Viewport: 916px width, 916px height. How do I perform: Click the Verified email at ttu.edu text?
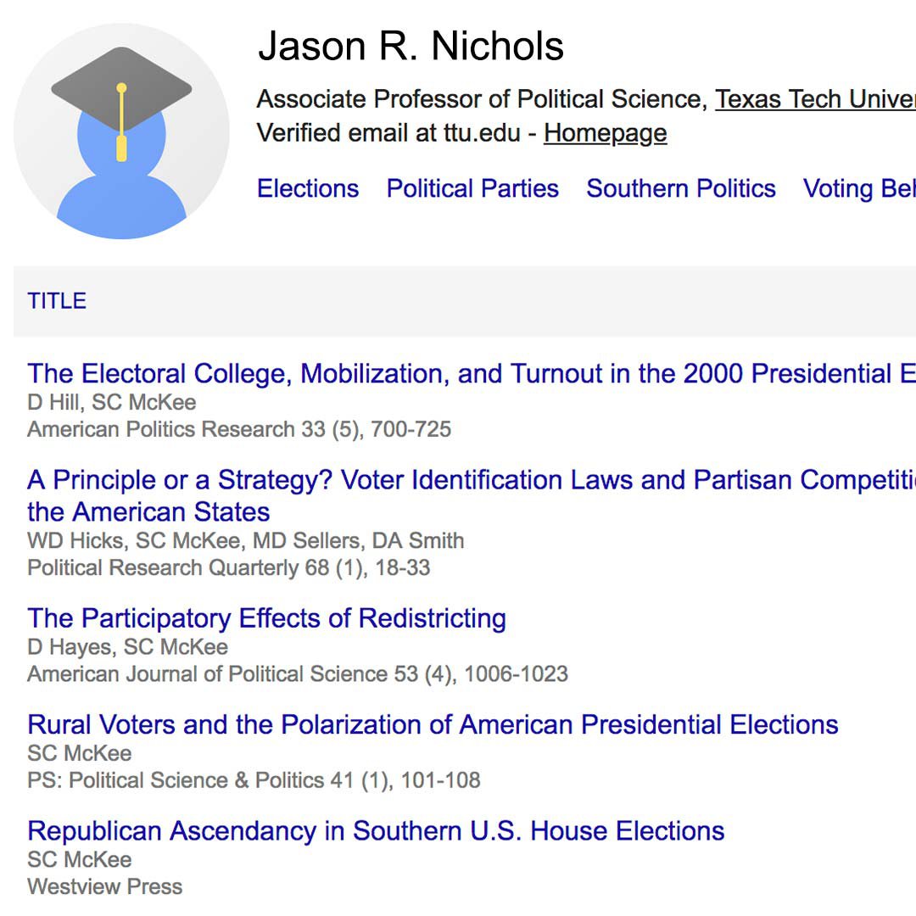(x=388, y=133)
